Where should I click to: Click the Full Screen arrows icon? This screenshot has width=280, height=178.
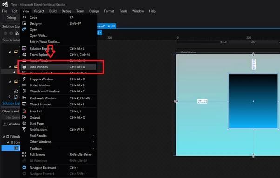24,154
